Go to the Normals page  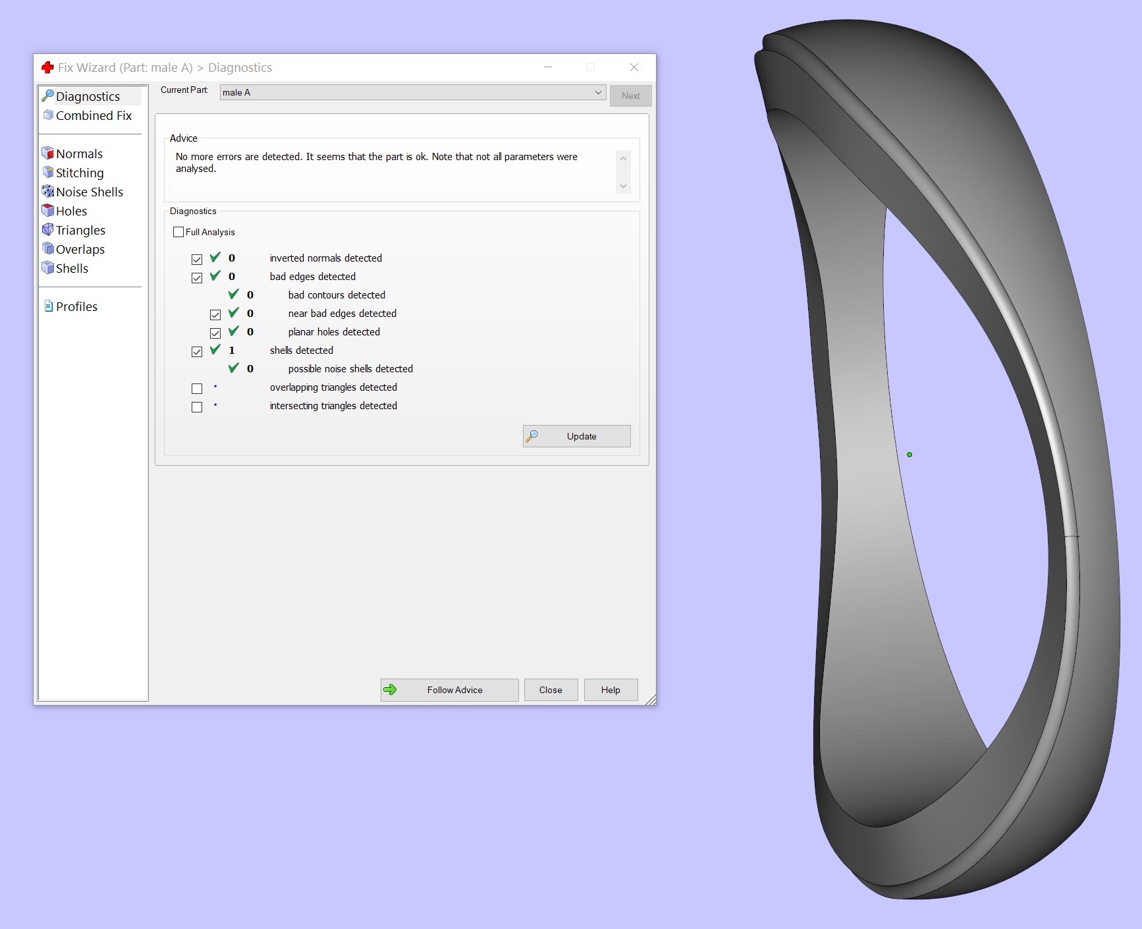[80, 154]
